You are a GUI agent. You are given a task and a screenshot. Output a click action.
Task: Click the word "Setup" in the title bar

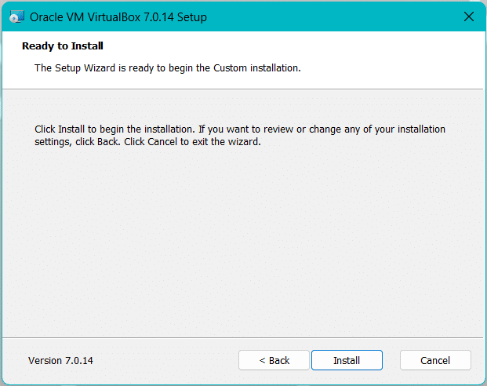click(x=192, y=16)
